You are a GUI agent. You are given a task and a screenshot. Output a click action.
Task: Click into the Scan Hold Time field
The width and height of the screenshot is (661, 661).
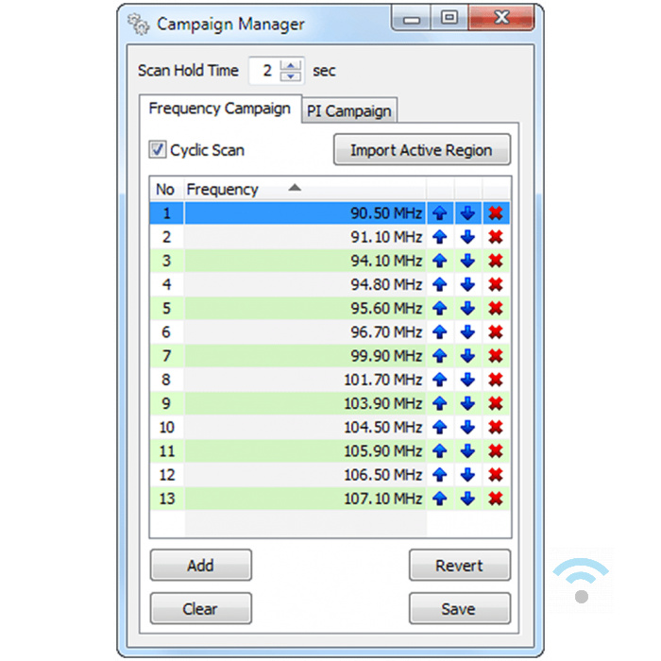(x=265, y=71)
